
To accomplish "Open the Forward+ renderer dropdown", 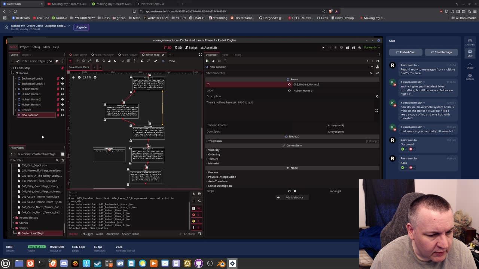I will pos(372,47).
